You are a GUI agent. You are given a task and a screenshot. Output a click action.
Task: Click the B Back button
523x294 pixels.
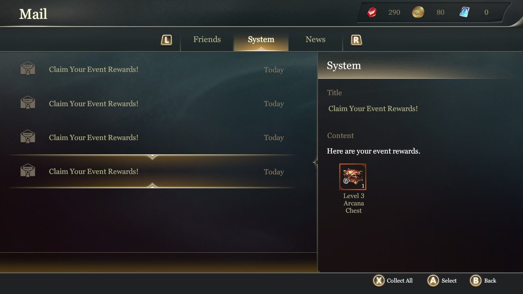pos(483,281)
